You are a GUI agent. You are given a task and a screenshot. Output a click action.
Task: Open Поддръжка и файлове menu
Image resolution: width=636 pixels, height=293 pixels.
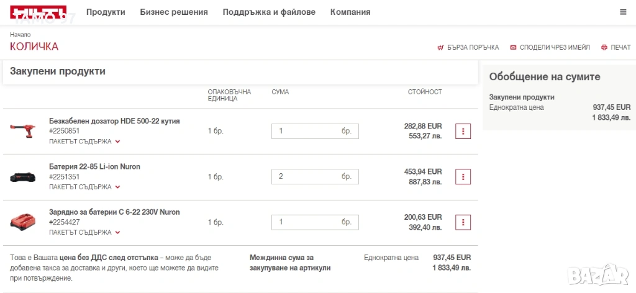coord(269,12)
